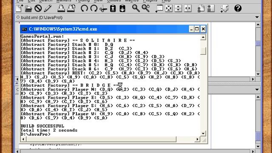Expand the lower pane buffer dropdown arrow
Image resolution: width=272 pixels, height=153 pixels.
point(257,90)
